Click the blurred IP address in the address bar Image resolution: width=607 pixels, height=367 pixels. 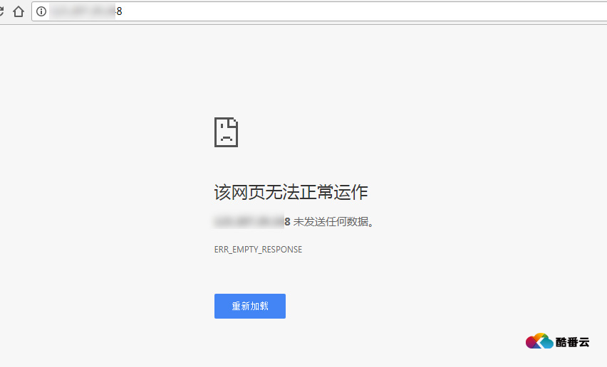pos(82,11)
